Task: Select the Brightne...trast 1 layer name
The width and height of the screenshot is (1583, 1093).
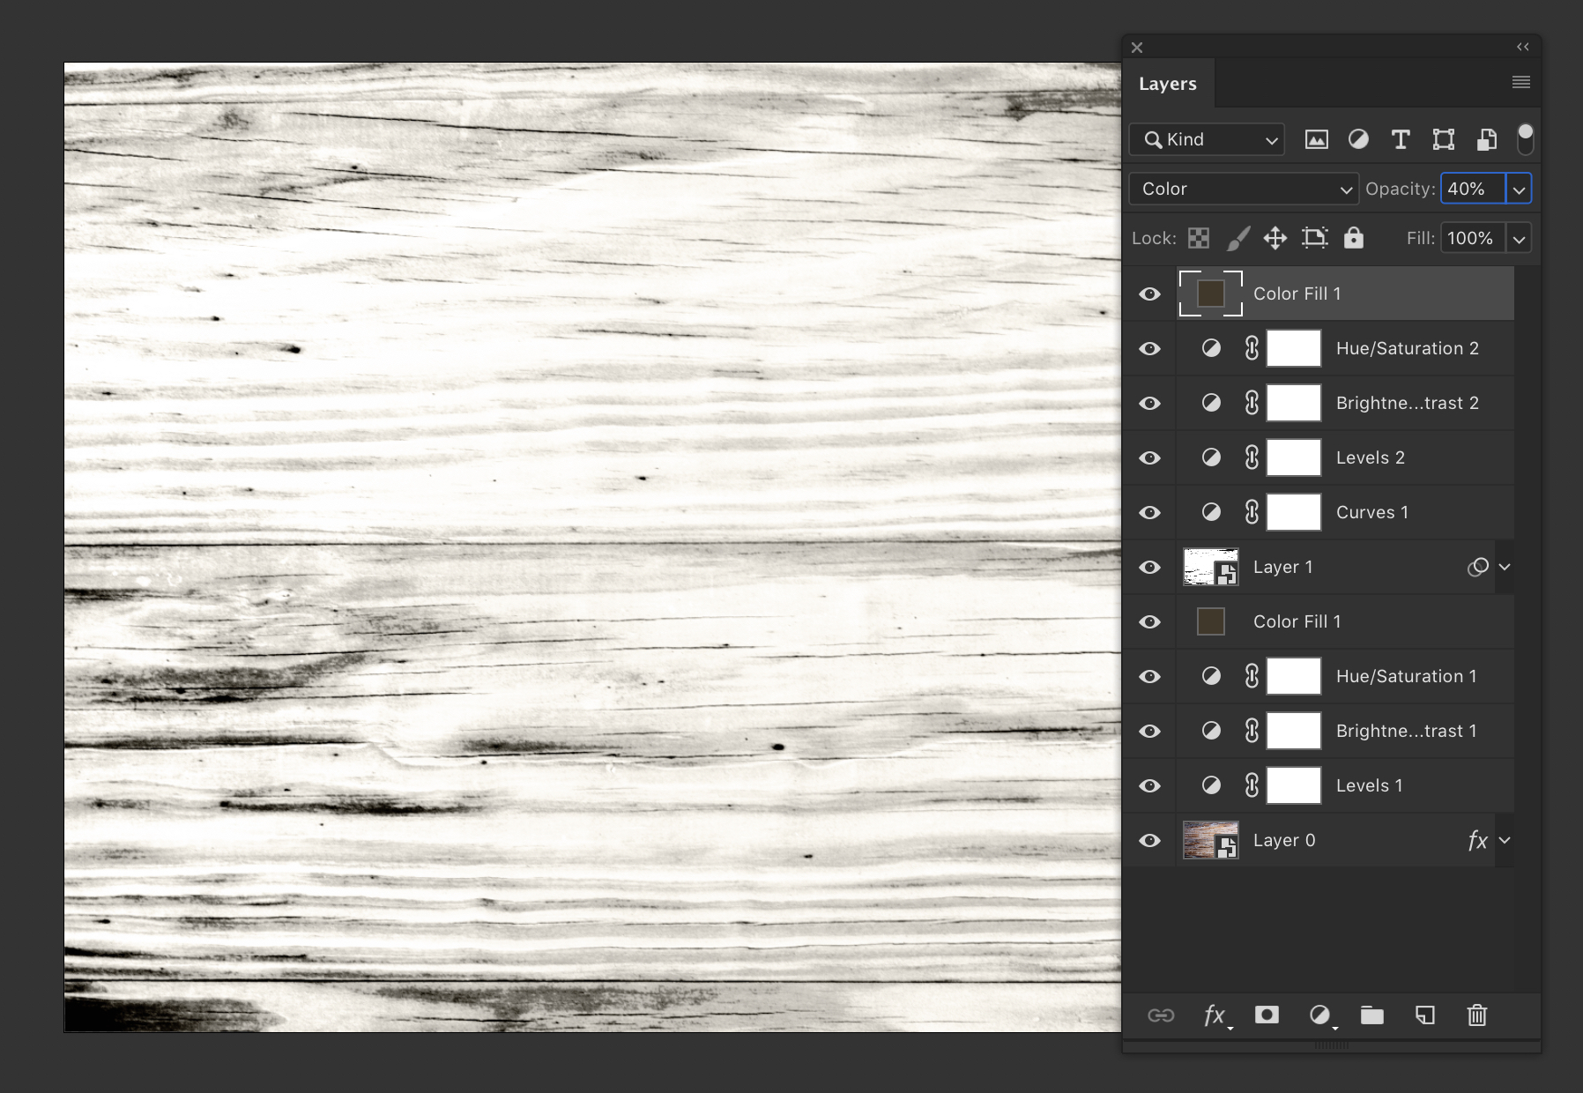Action: tap(1407, 731)
